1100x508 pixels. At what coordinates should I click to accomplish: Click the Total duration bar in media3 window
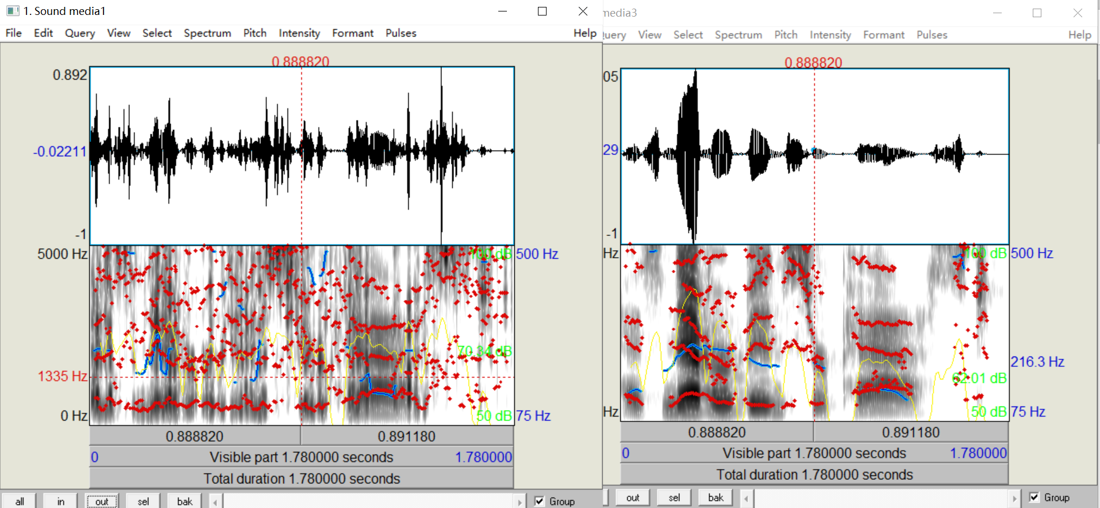pos(814,475)
